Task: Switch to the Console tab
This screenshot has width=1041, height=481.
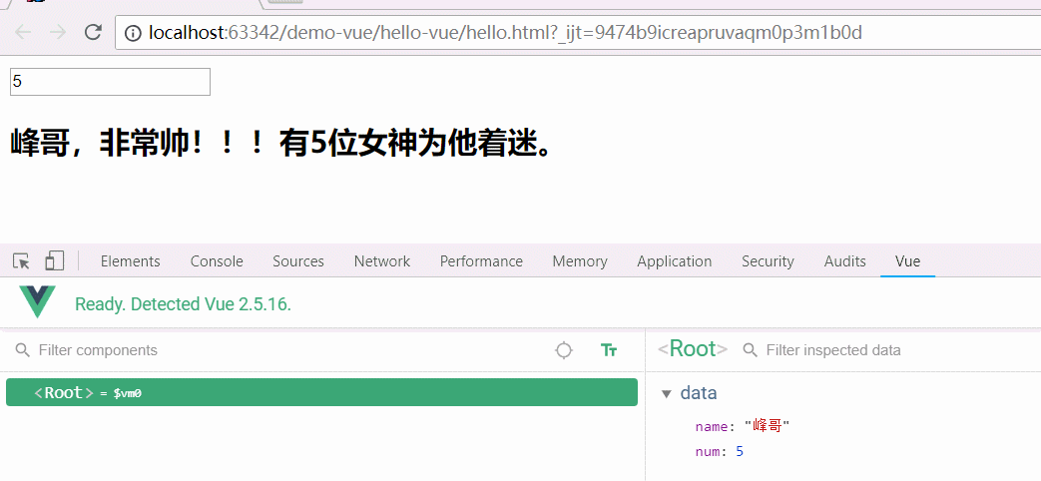Action: 217,261
